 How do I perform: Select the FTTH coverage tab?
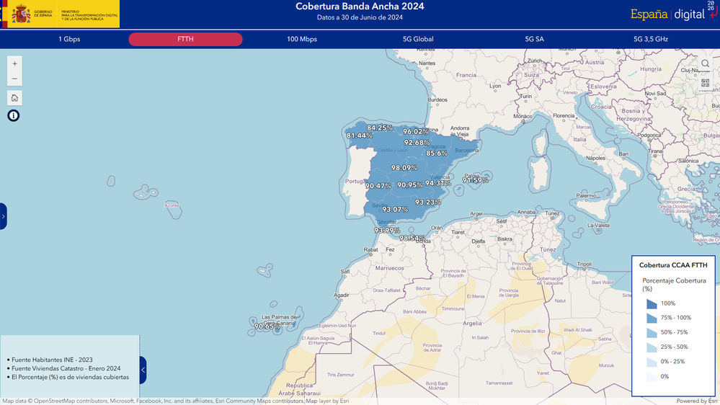(x=185, y=39)
